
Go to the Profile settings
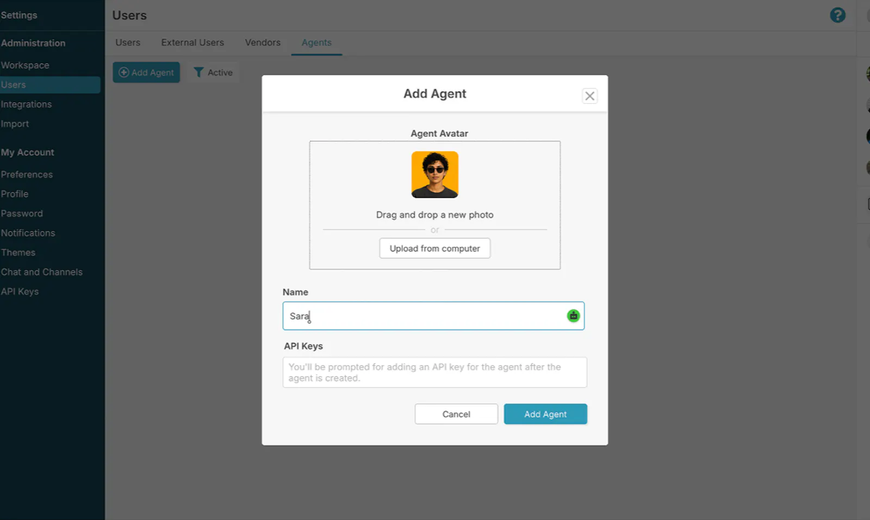15,194
